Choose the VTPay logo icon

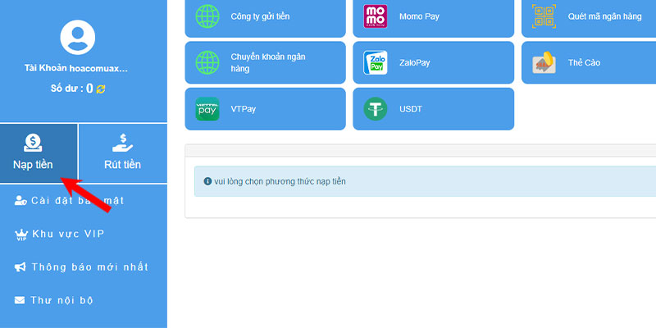207,109
